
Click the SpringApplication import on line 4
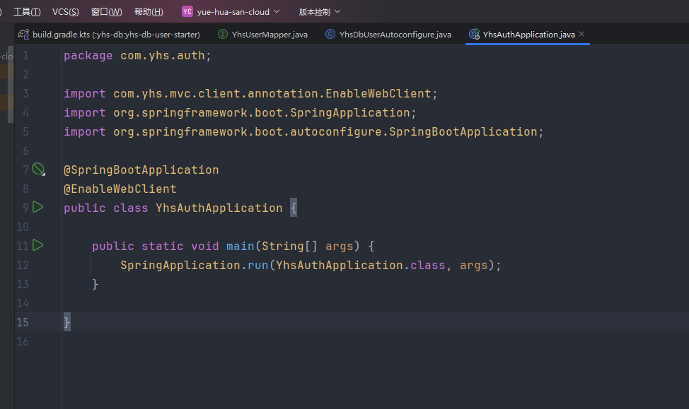tap(240, 113)
